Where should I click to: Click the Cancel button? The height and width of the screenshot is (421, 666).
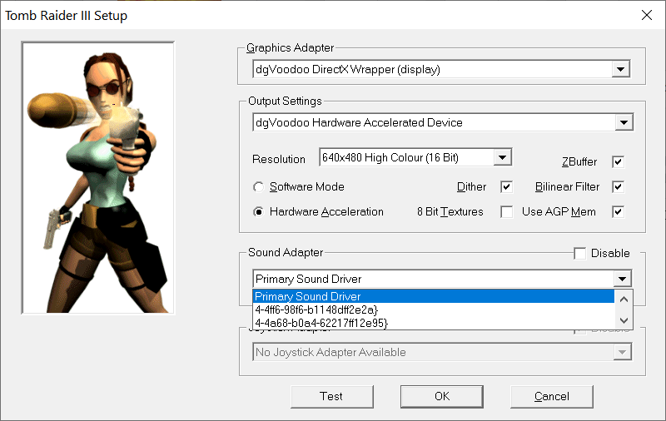click(551, 396)
